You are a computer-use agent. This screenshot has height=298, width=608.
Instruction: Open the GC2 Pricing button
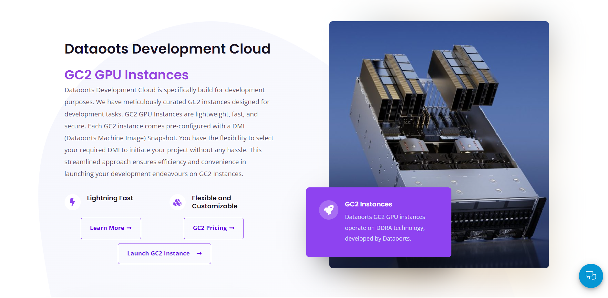[214, 228]
